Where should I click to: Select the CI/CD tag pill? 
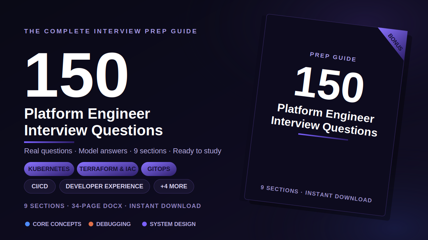click(40, 186)
